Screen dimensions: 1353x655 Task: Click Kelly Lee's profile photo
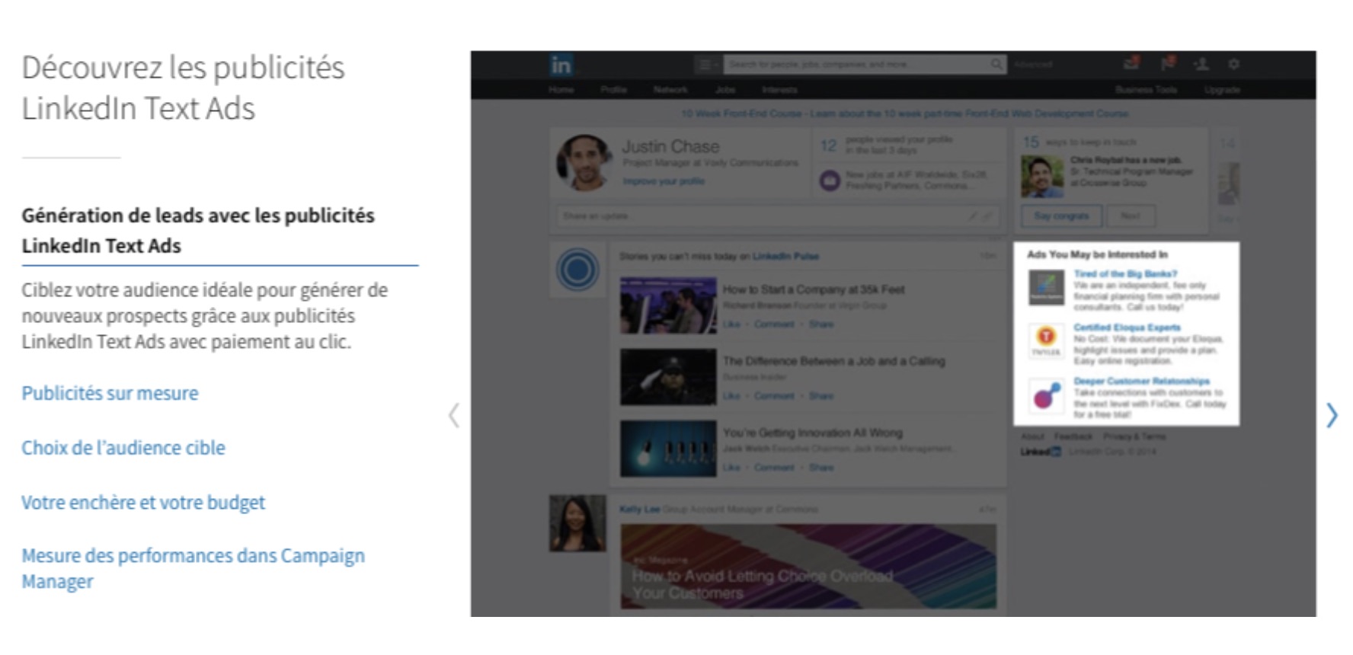click(577, 523)
